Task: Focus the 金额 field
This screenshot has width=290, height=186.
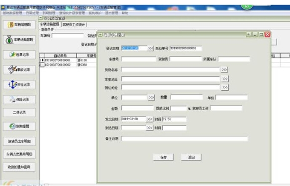Action: click(137, 108)
